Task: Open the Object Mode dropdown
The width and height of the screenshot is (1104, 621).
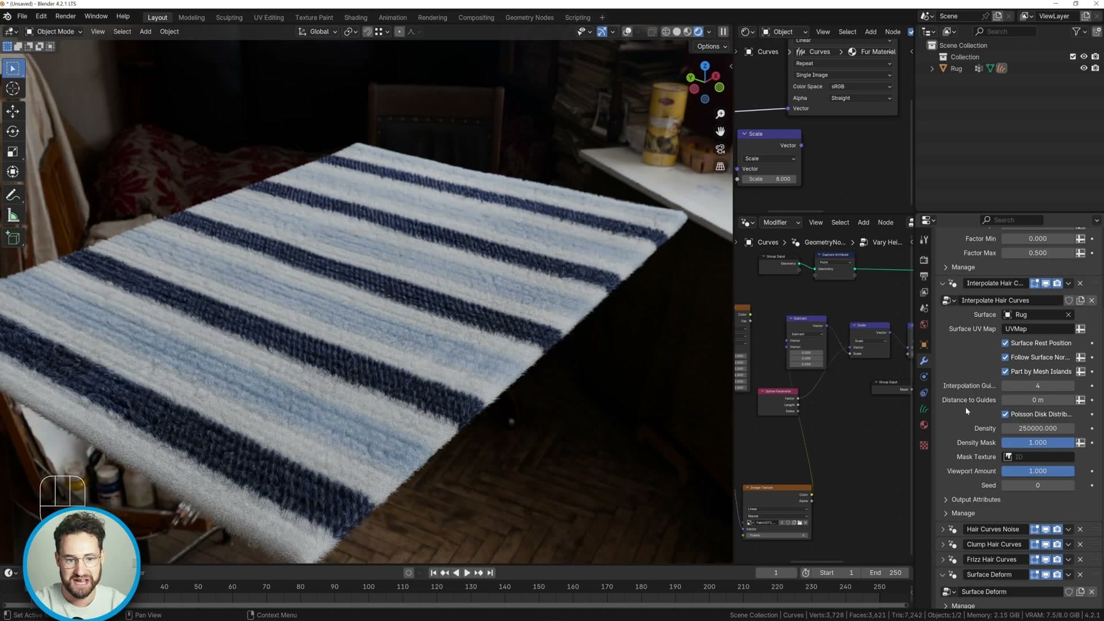Action: [54, 32]
